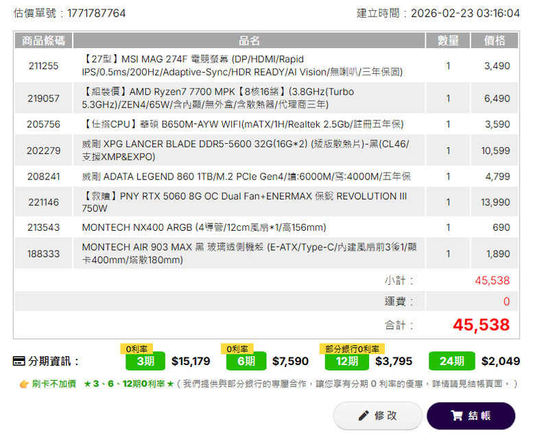Click the shopping cart icon on 結帳
Viewport: 535px width, 439px height.
tap(457, 416)
